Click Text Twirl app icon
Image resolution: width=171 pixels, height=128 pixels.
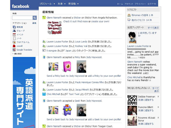[x=44, y=94]
